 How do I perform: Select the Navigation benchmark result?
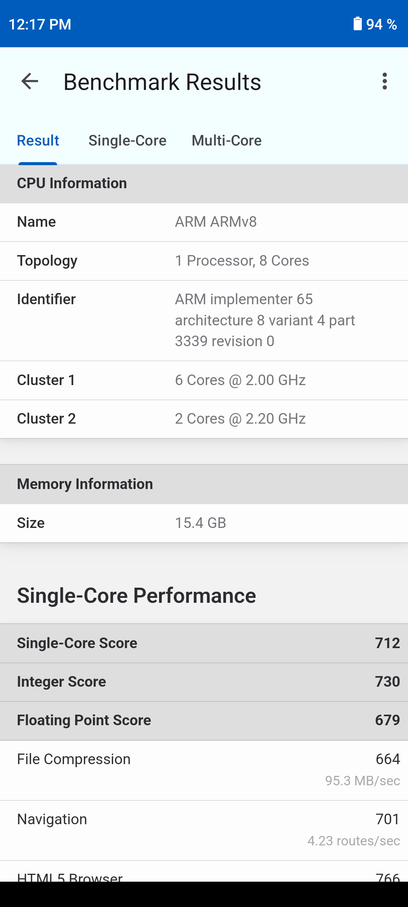(x=204, y=830)
